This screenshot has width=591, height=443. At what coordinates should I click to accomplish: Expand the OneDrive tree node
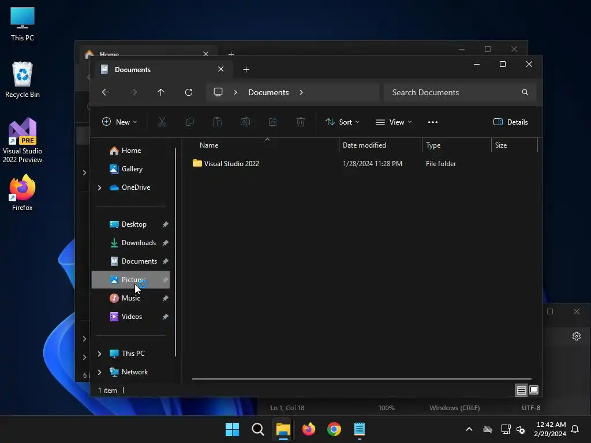(99, 187)
